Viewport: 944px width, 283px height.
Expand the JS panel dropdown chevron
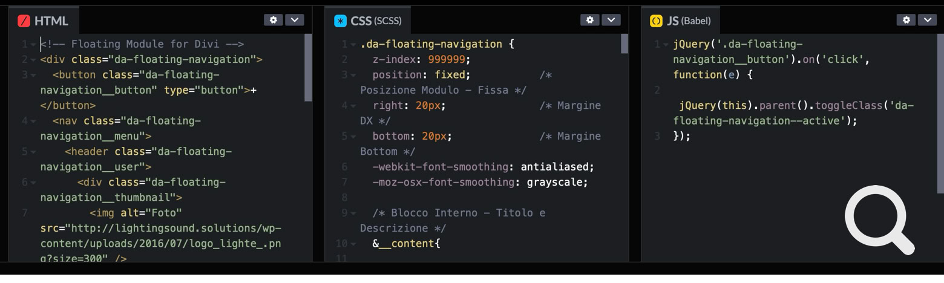pyautogui.click(x=927, y=20)
